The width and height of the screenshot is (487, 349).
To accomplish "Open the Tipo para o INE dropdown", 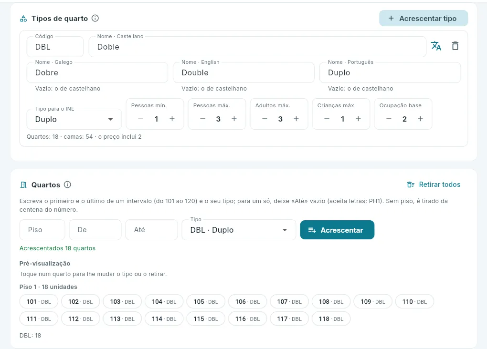I will coord(74,119).
